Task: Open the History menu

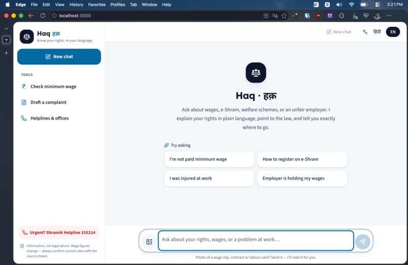Action: click(76, 5)
